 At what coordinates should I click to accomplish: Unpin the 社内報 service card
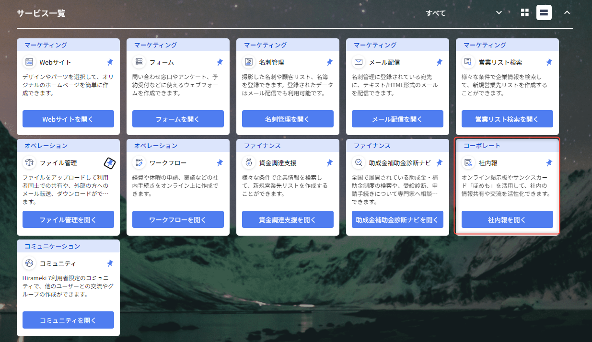(549, 163)
